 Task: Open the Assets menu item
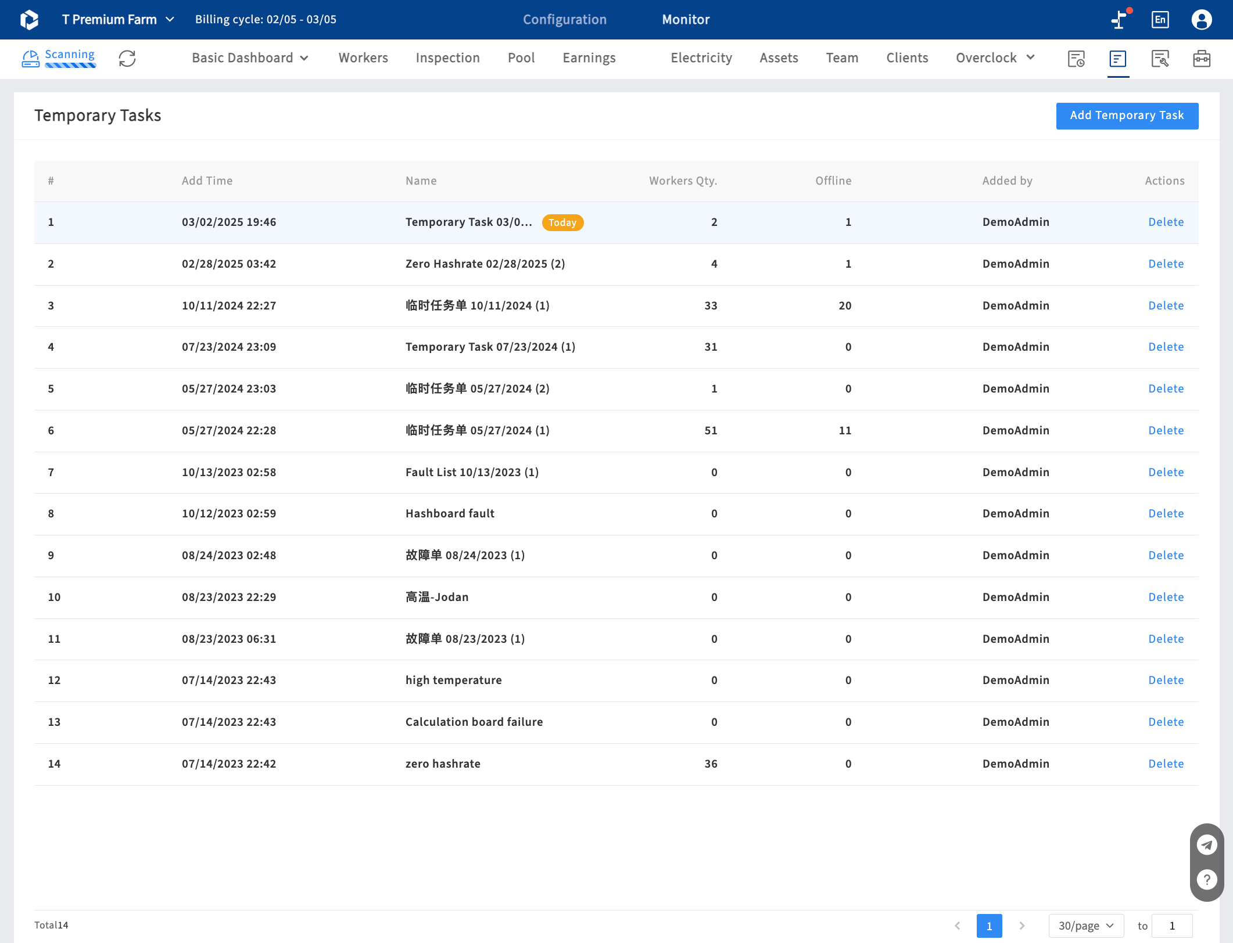click(x=779, y=58)
